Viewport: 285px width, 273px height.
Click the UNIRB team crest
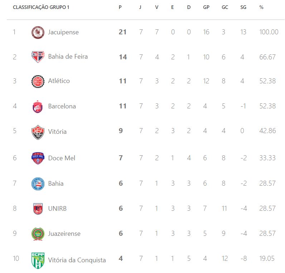click(38, 208)
